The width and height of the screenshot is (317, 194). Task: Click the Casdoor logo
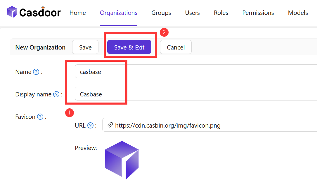(x=33, y=13)
